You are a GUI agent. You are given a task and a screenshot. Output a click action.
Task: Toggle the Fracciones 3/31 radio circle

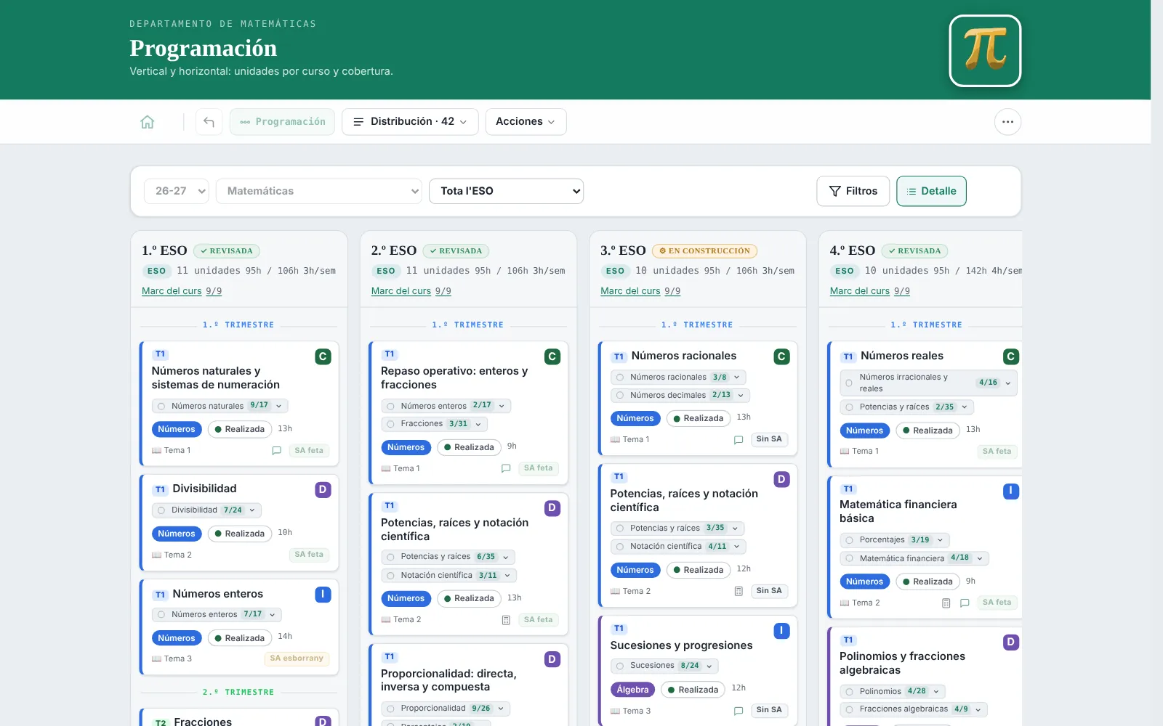[391, 424]
